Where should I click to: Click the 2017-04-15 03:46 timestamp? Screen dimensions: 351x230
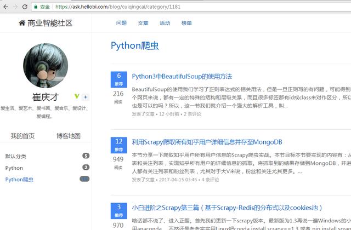[x=178, y=180]
